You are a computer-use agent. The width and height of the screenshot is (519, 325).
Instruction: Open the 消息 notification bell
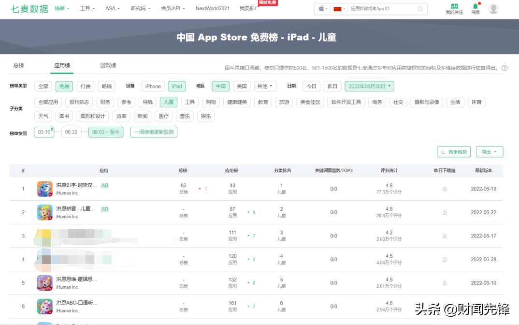(x=475, y=9)
